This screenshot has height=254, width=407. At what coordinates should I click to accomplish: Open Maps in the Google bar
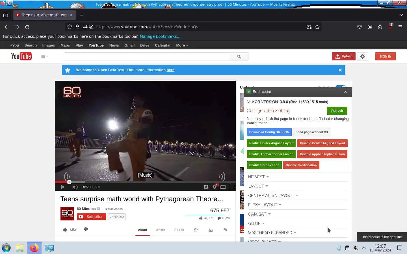click(x=65, y=45)
